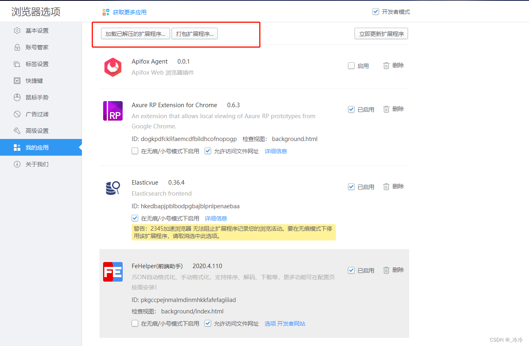The height and width of the screenshot is (346, 529).
Task: Click the delete trash icon for FeHelper
Action: click(x=386, y=270)
